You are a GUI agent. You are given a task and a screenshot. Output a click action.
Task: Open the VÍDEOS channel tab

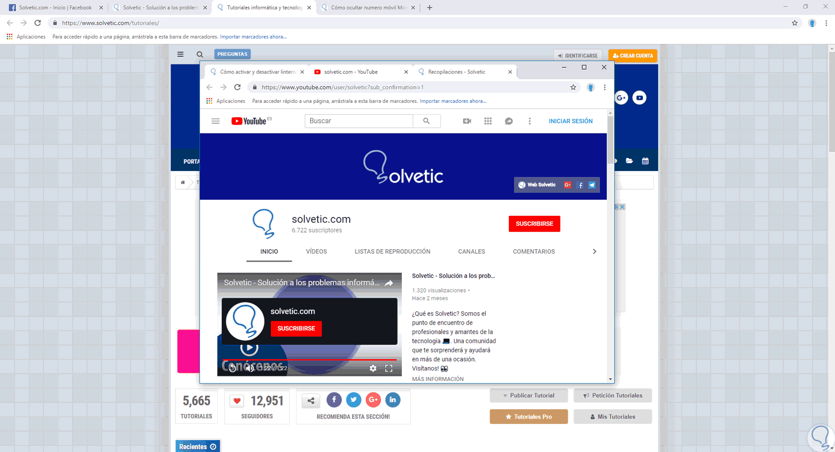pos(316,251)
